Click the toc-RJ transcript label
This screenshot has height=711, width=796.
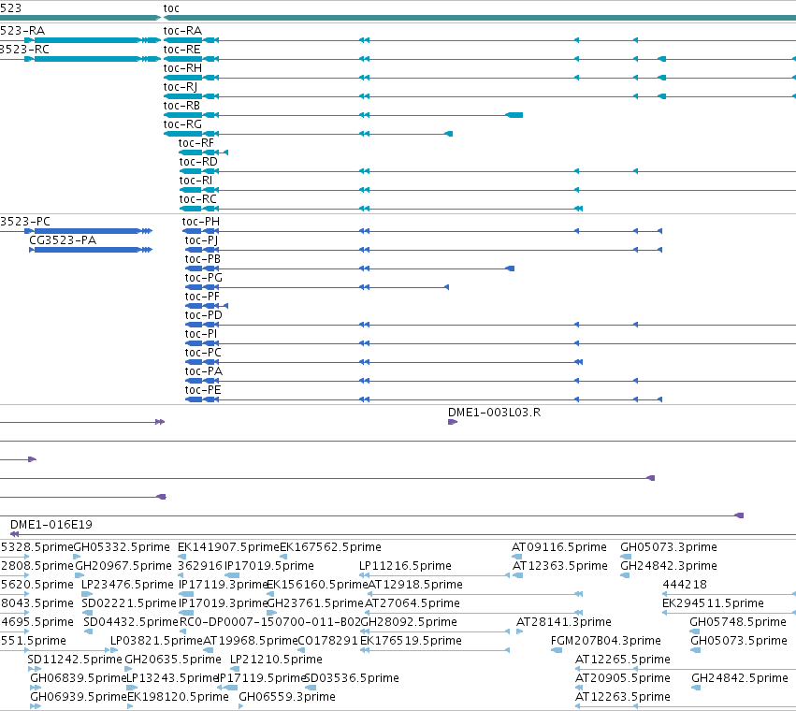click(x=181, y=87)
